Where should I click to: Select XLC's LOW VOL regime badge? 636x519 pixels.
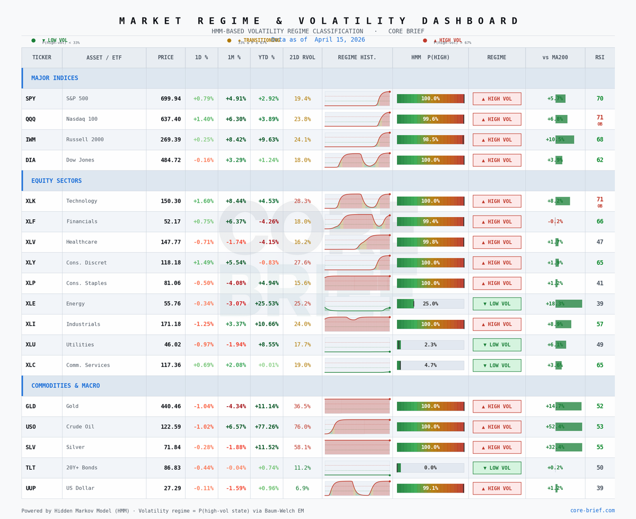497,365
